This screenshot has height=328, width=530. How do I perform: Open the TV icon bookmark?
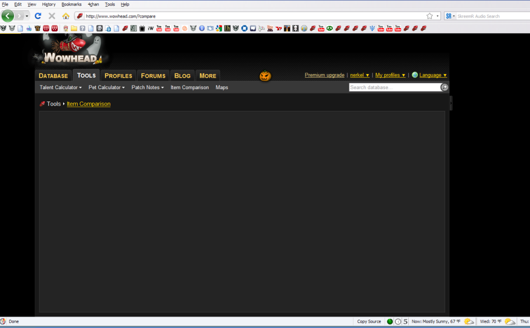click(142, 28)
